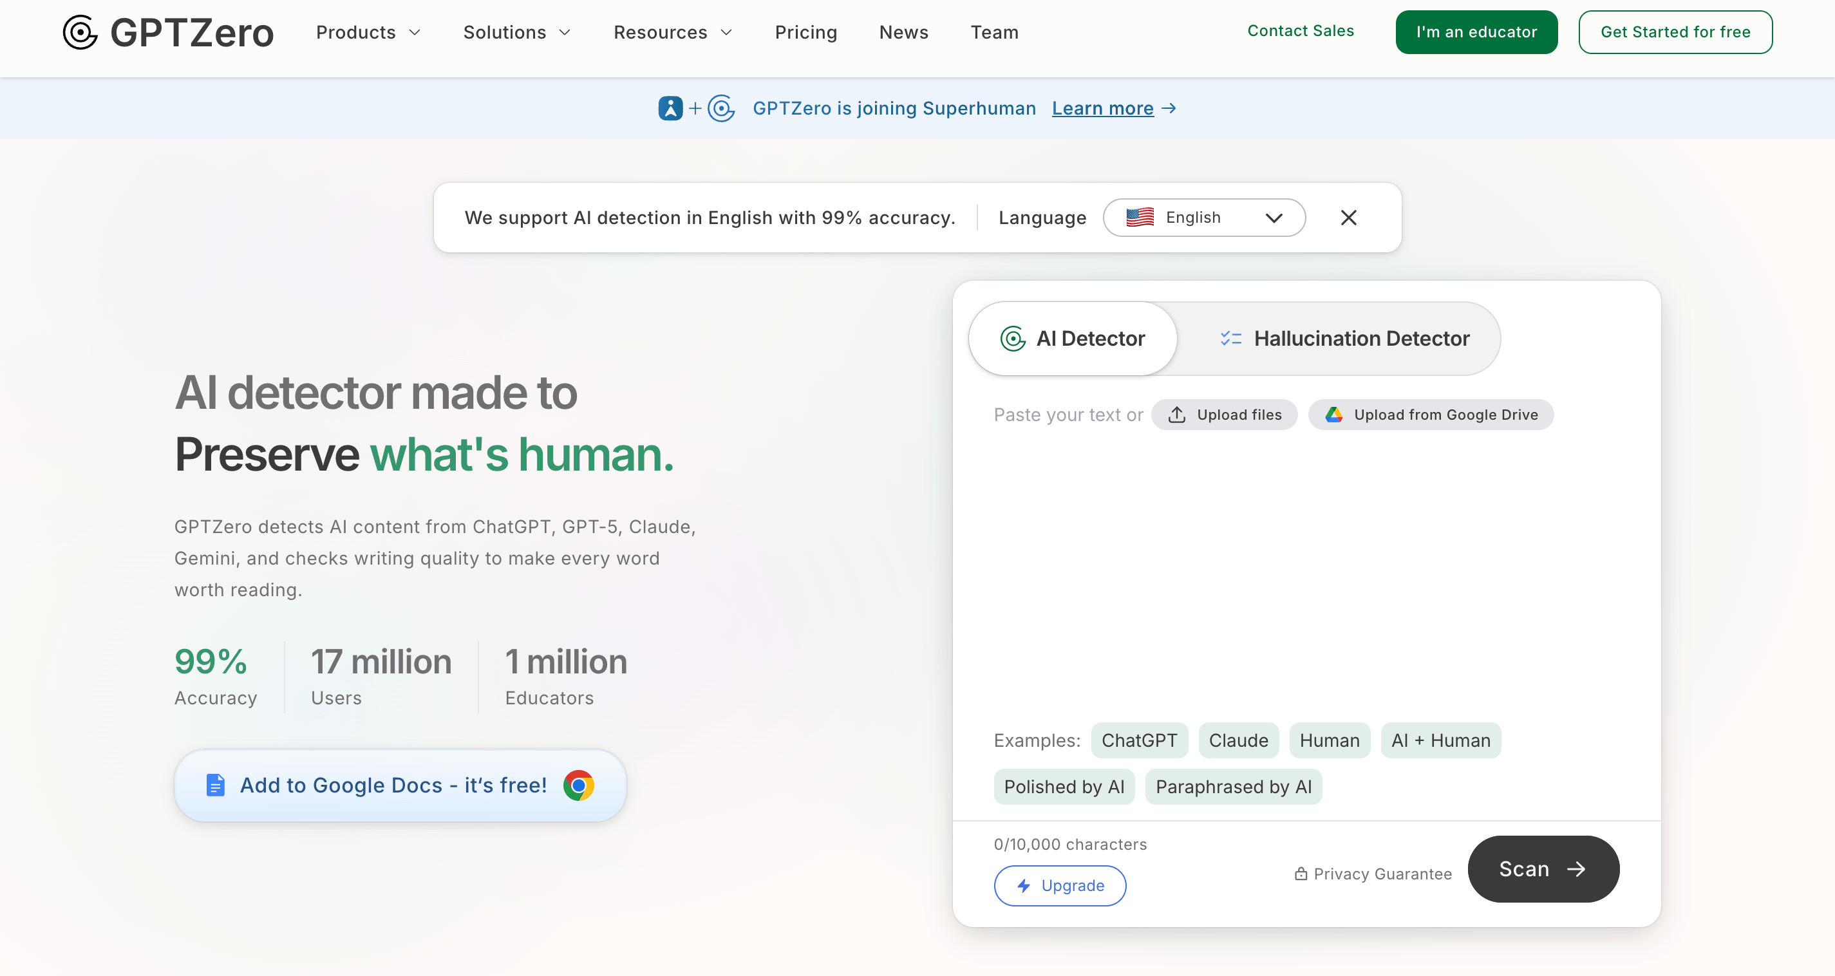
Task: Click the Scan button
Action: click(1543, 869)
